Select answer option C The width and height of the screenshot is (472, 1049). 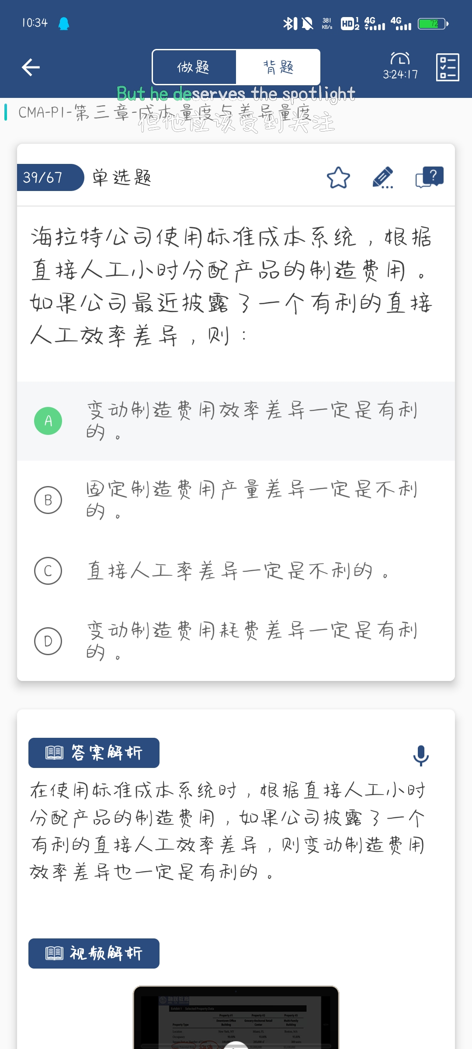pos(48,571)
